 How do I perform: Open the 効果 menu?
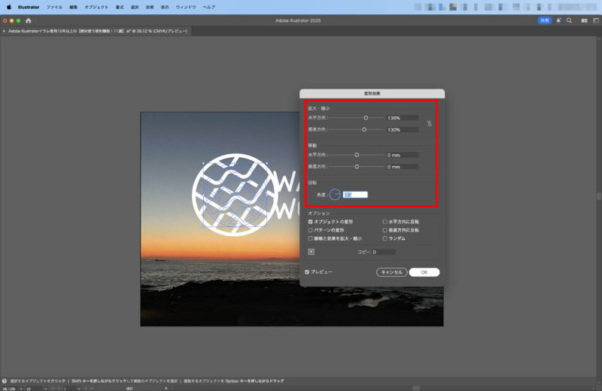click(x=150, y=6)
